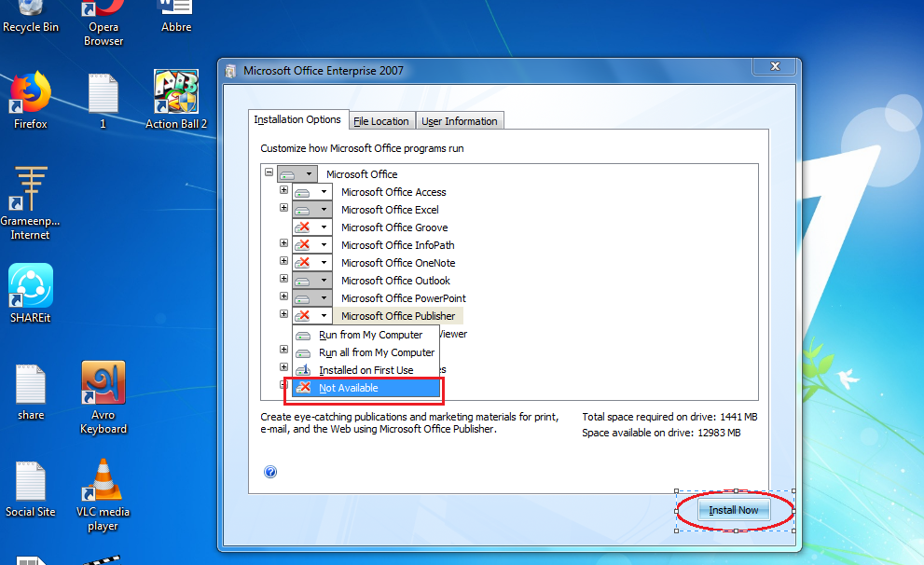Image resolution: width=924 pixels, height=565 pixels.
Task: Launch Firefox from the desktop
Action: 31,100
